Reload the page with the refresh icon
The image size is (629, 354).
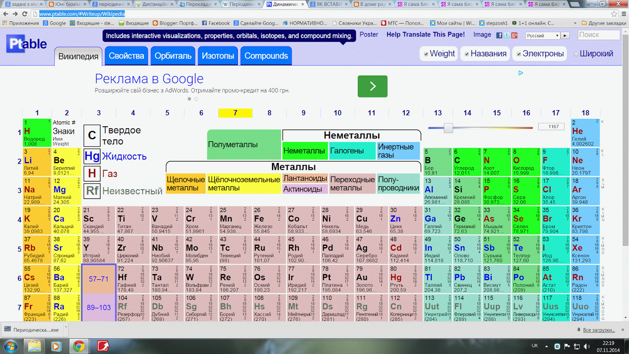25,14
